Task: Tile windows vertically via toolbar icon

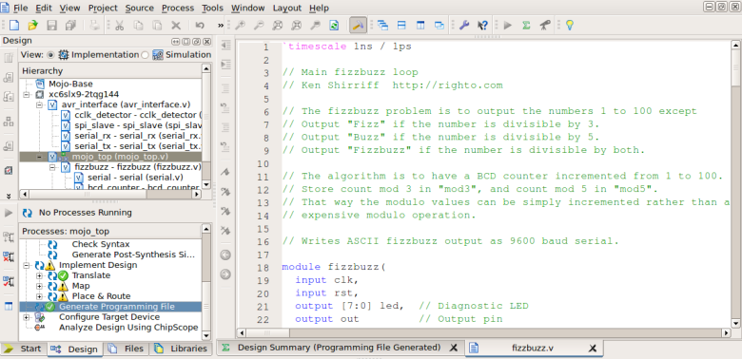Action: tap(420, 25)
